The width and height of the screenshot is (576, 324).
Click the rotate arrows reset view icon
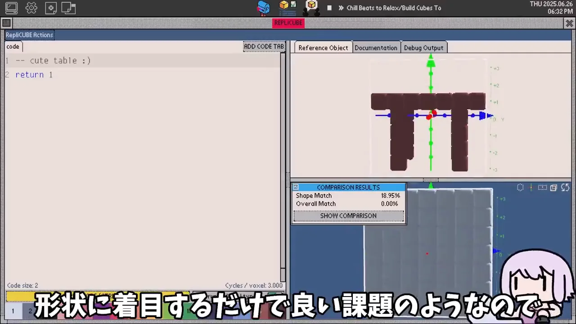coord(565,188)
